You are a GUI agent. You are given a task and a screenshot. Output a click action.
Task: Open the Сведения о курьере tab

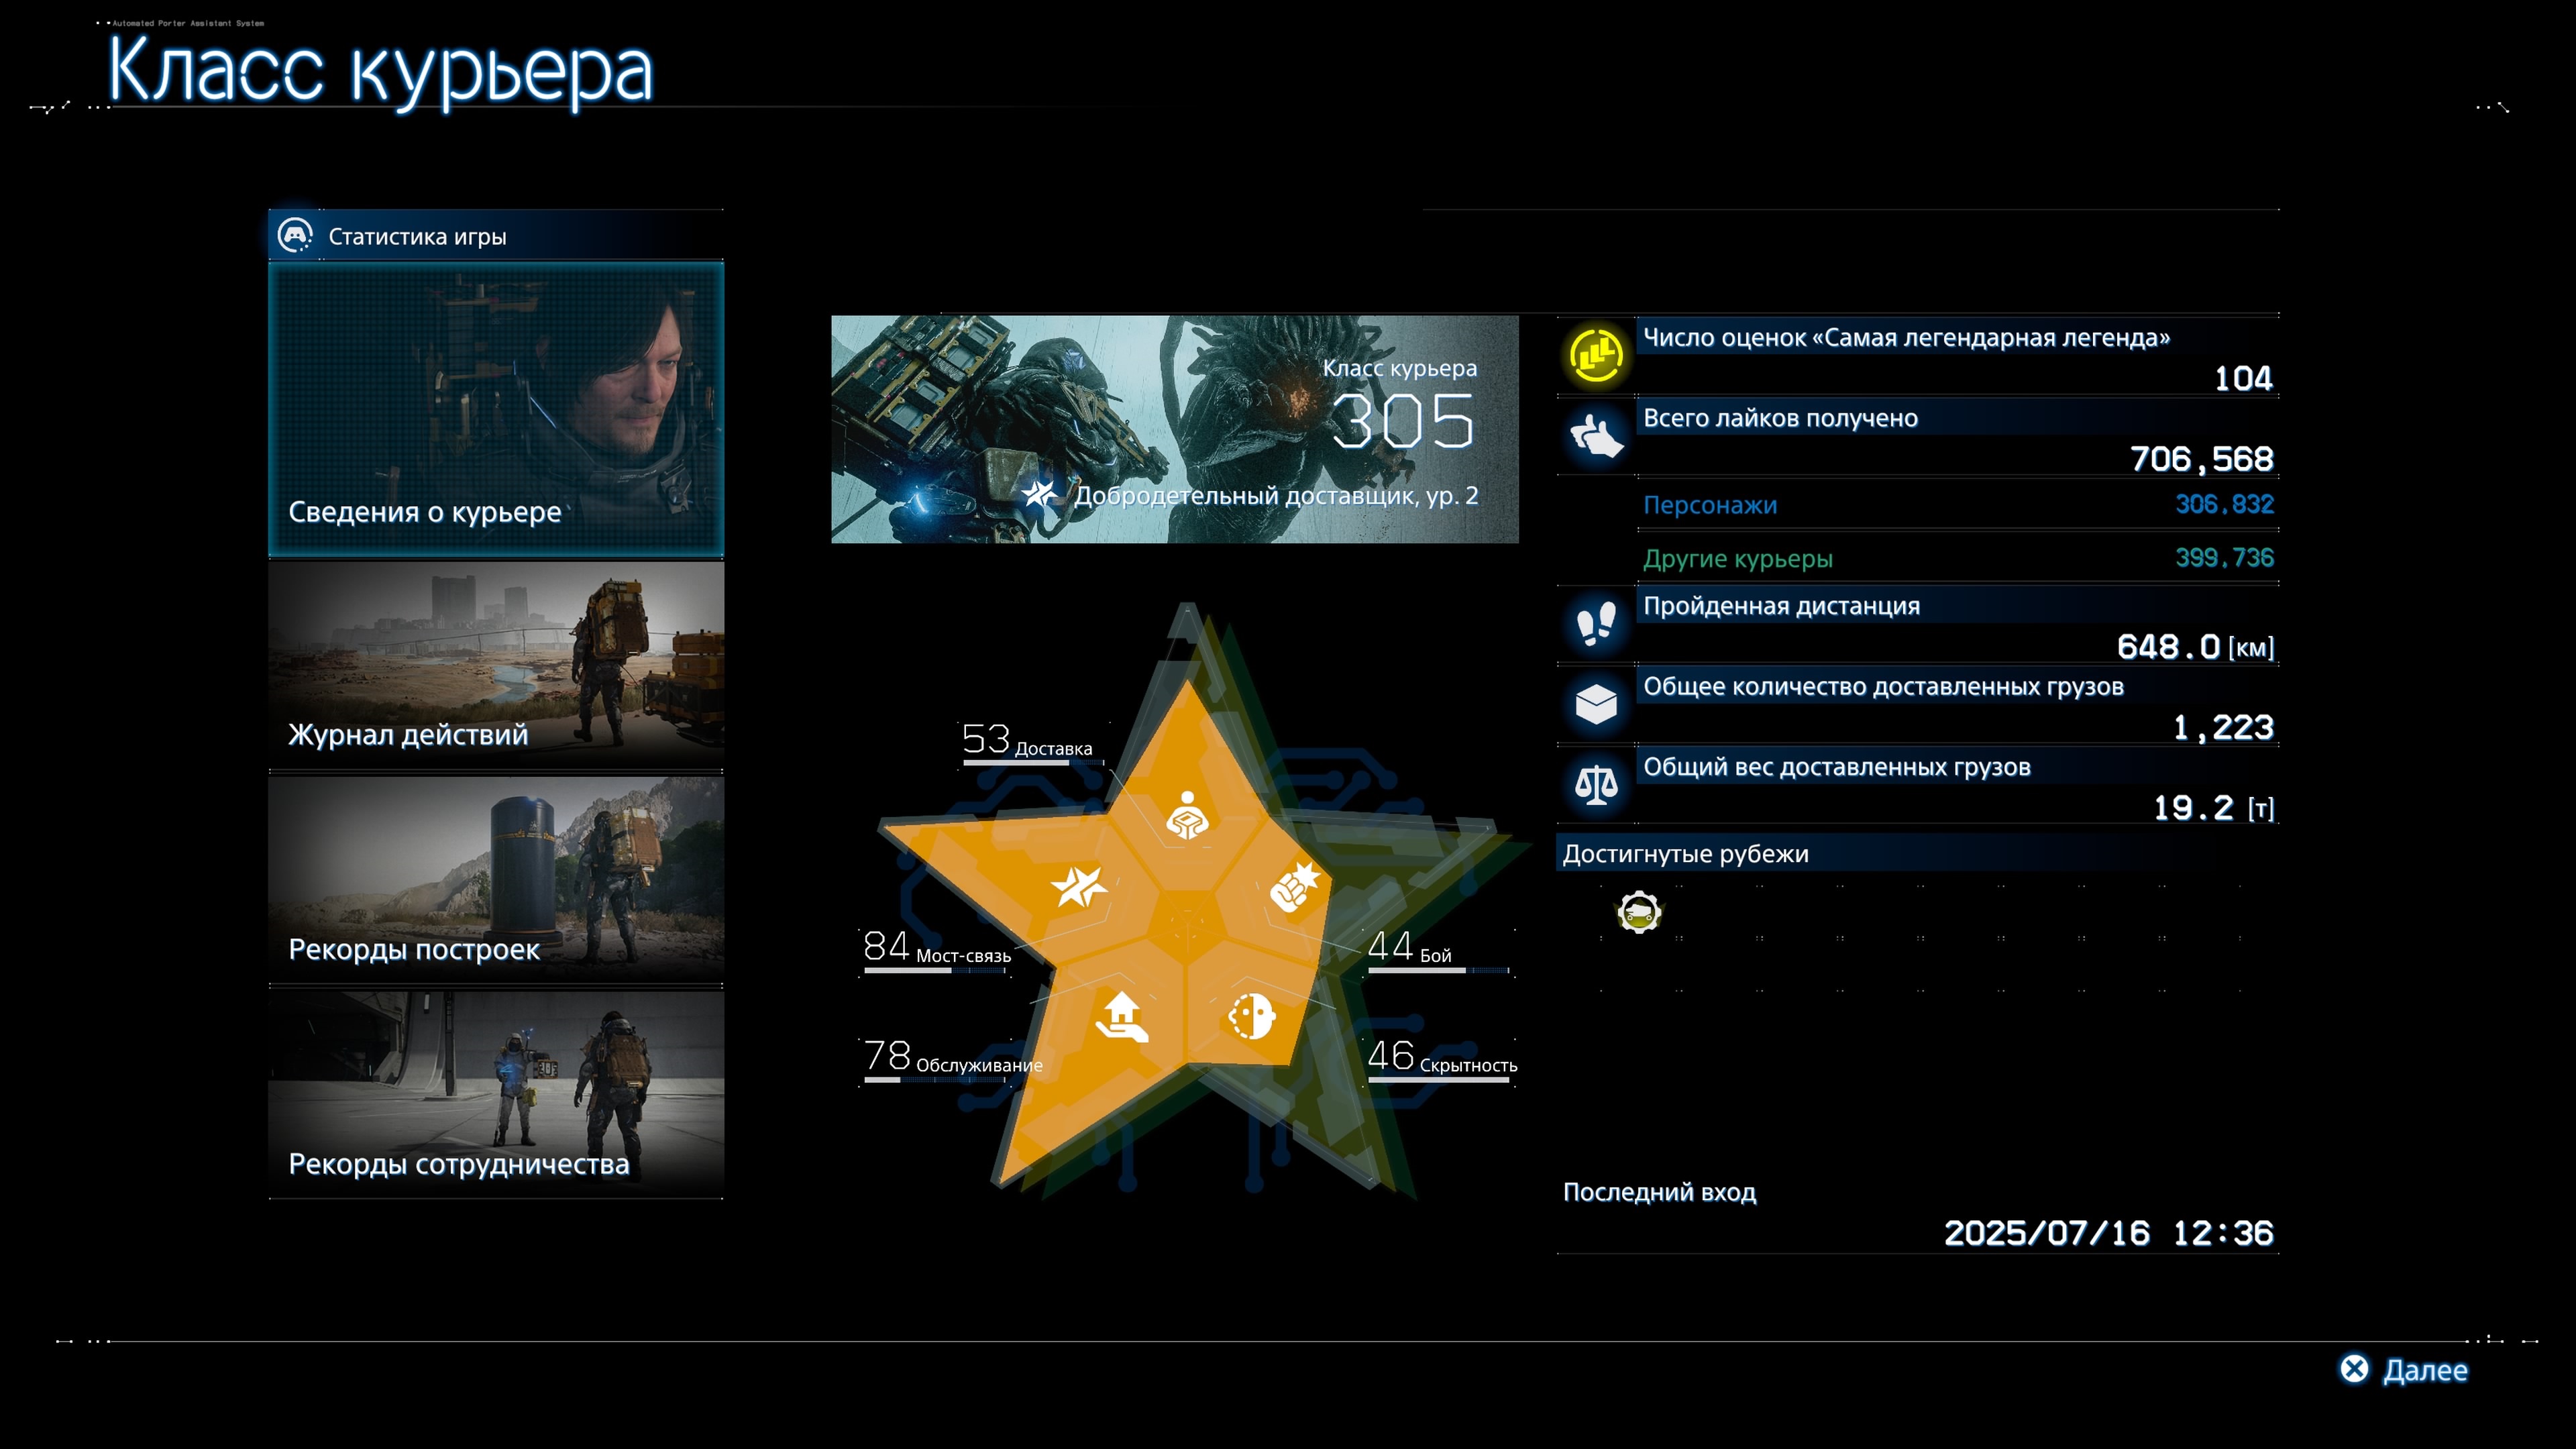496,409
